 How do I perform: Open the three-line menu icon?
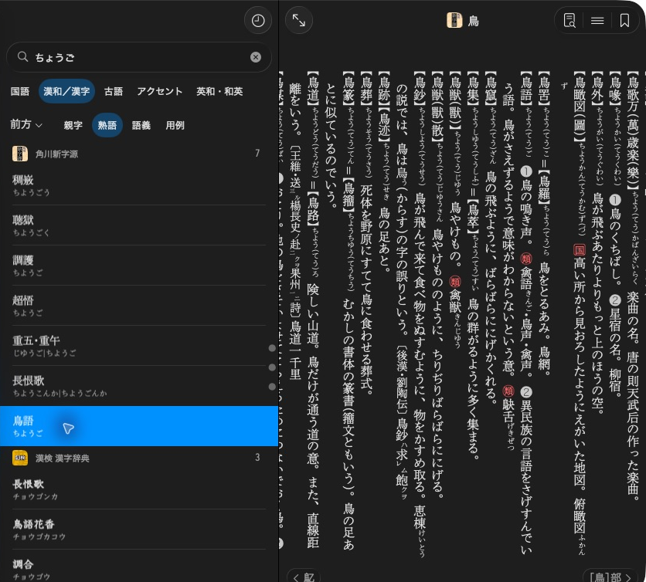(597, 21)
